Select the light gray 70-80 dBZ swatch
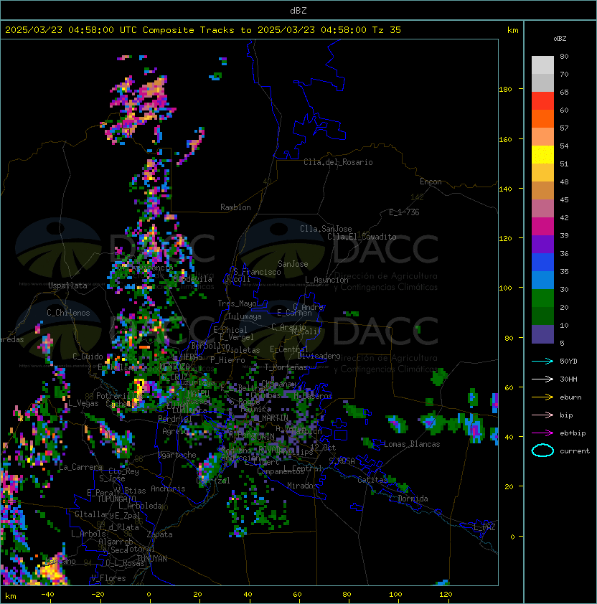The image size is (597, 604). (542, 65)
